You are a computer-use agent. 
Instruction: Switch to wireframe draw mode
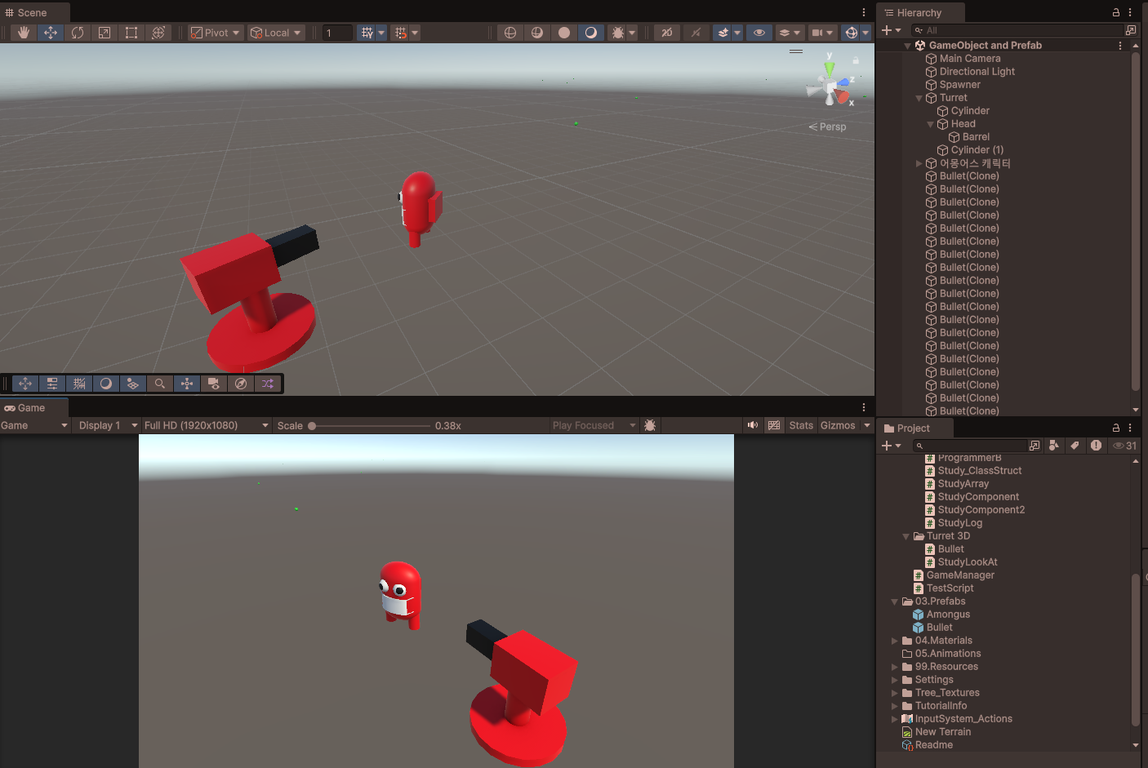tap(510, 33)
